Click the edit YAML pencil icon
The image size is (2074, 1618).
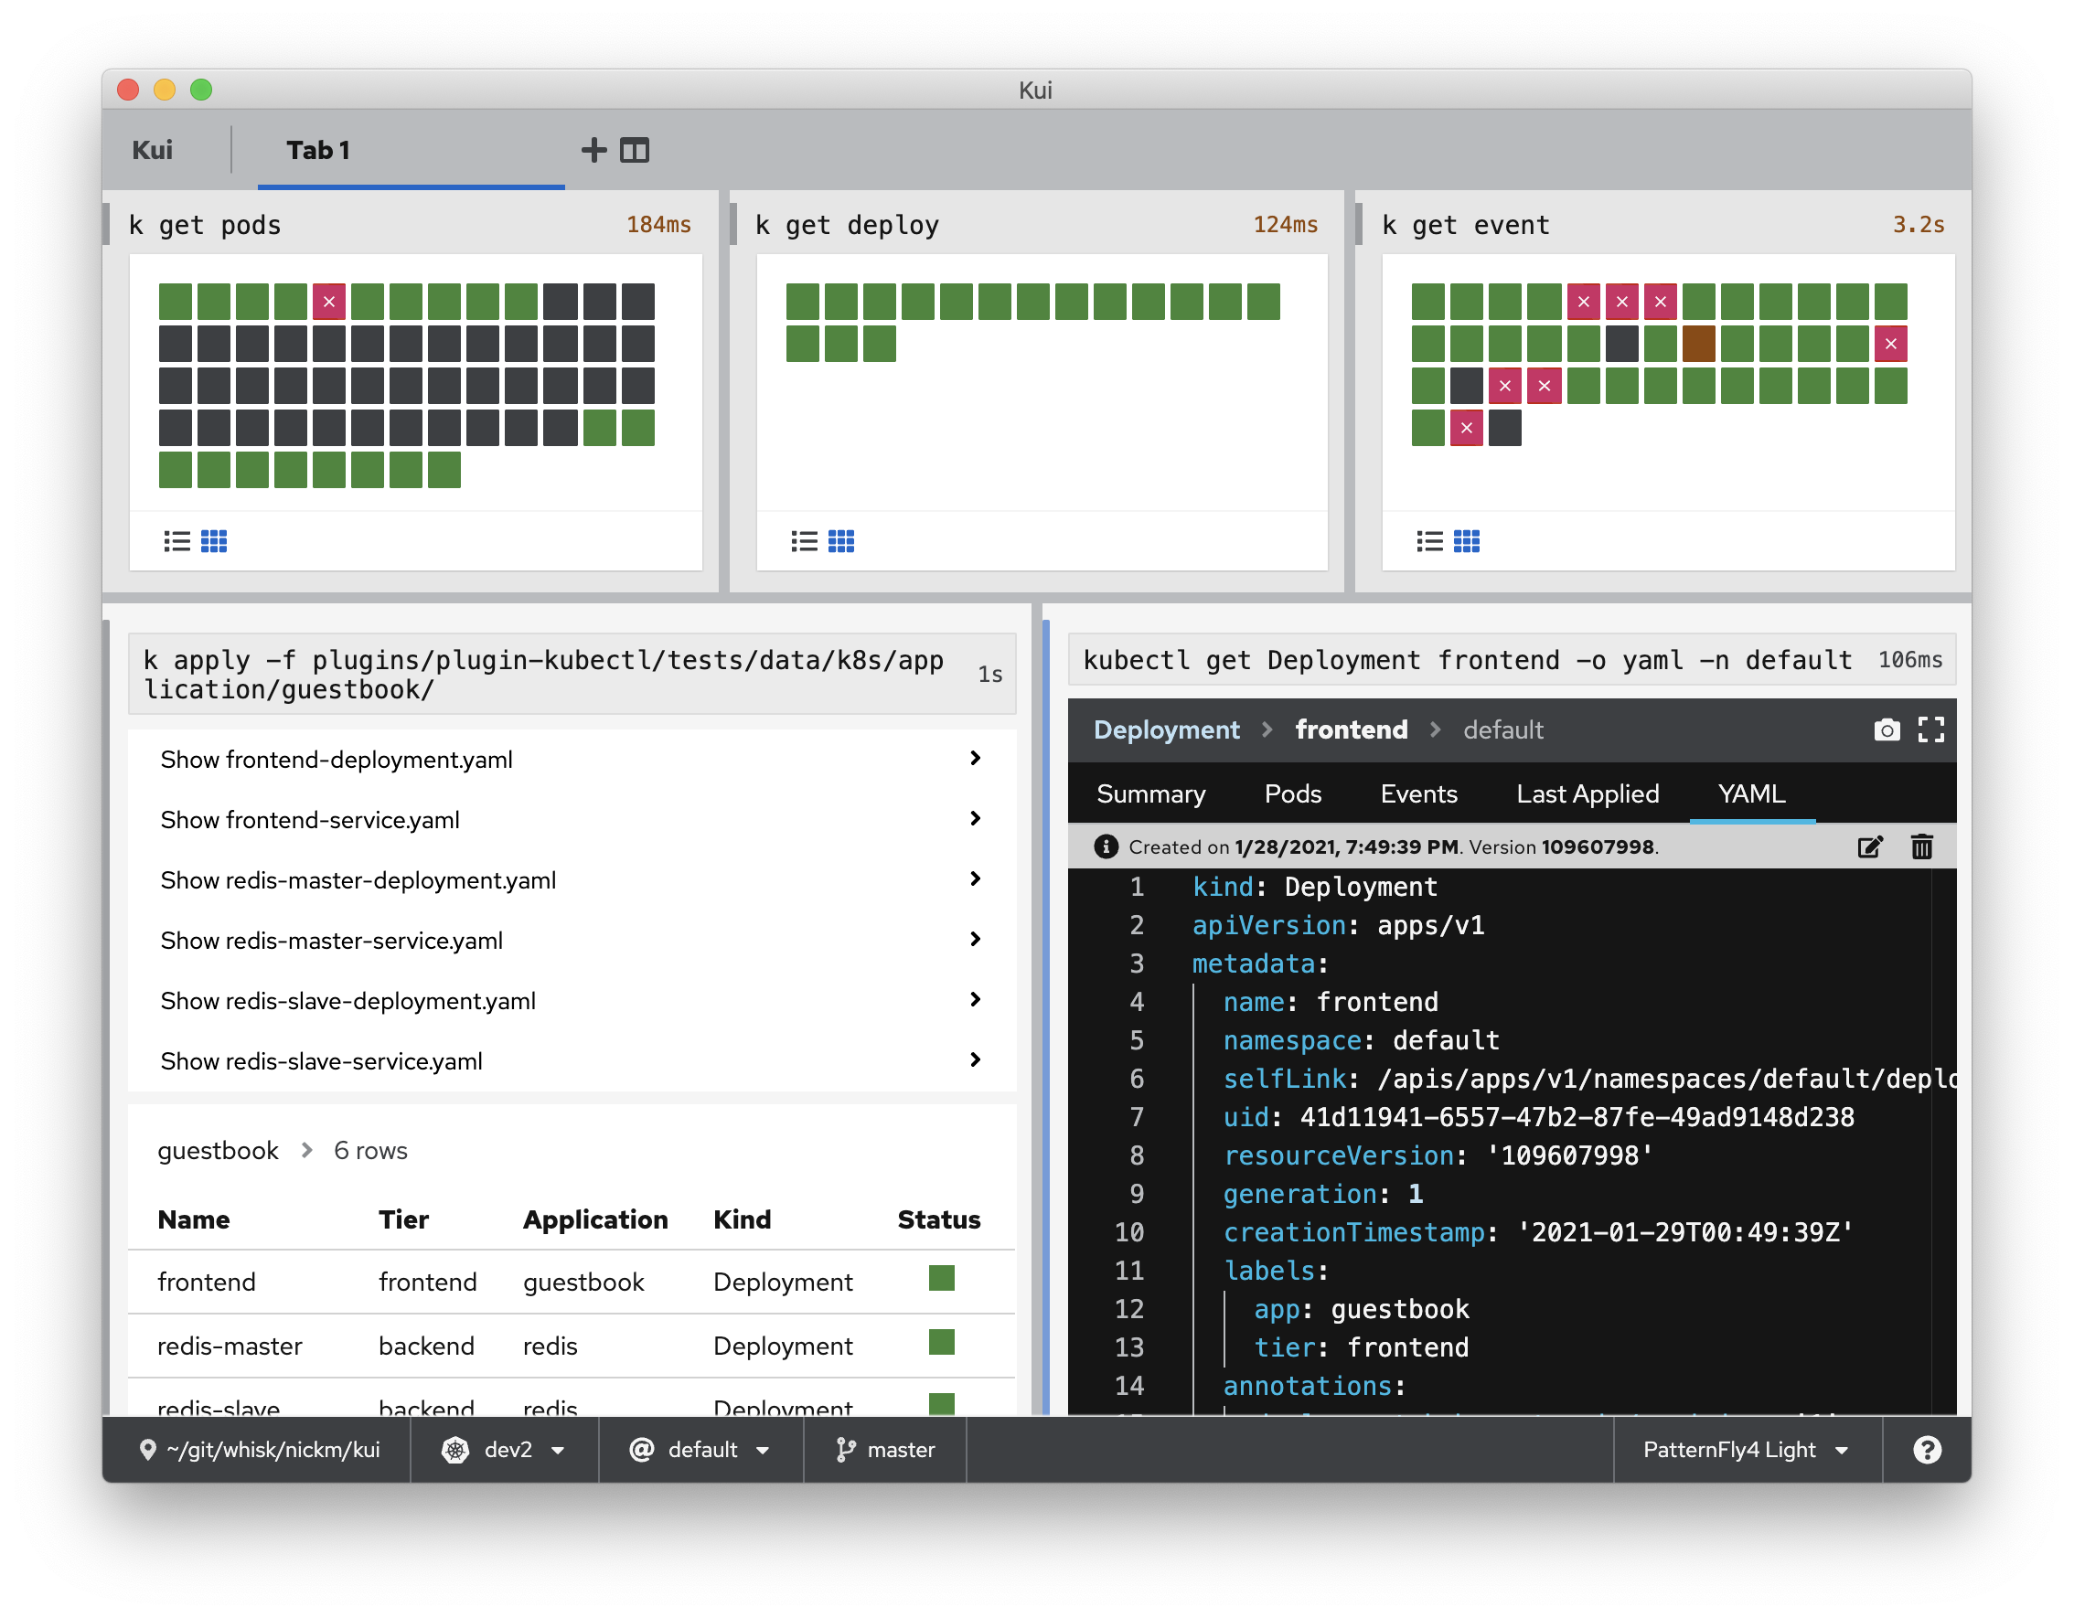1869,847
